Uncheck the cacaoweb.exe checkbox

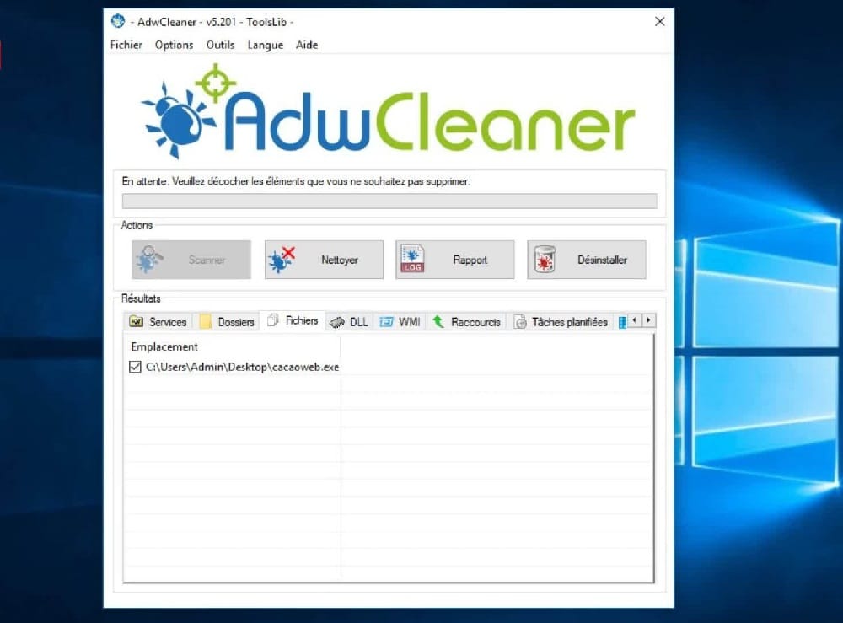pyautogui.click(x=135, y=367)
